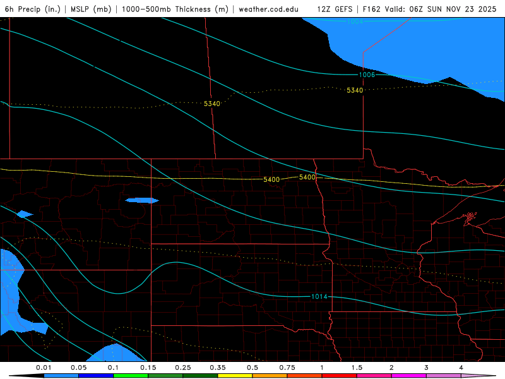This screenshot has width=505, height=379.
Task: Click 'Valid: 06Z SUN NOV 23 2025' text
Action: [441, 9]
